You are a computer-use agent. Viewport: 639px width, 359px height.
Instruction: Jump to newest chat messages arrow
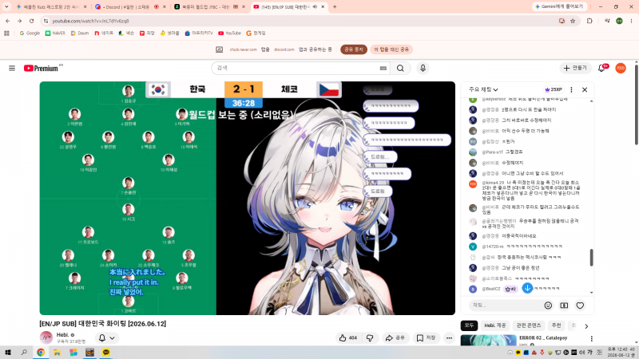click(527, 288)
